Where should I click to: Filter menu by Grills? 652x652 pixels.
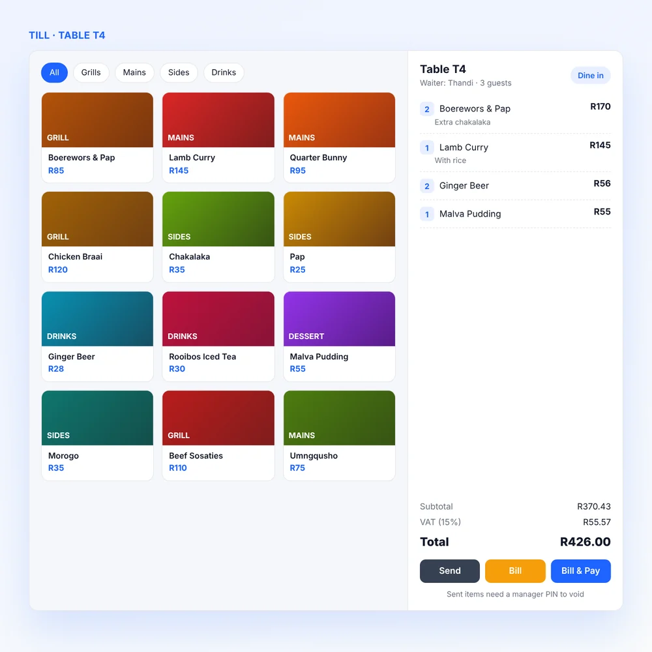(91, 72)
